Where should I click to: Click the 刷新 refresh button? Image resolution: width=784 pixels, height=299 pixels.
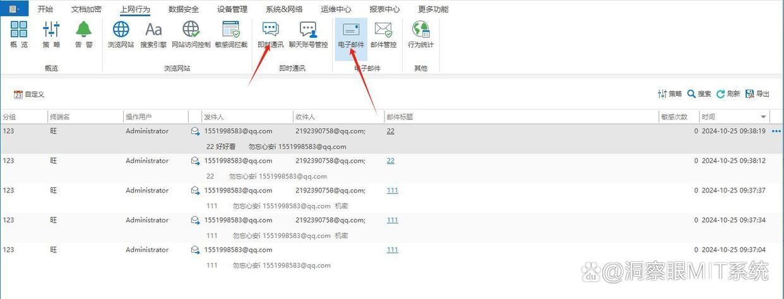coord(728,94)
